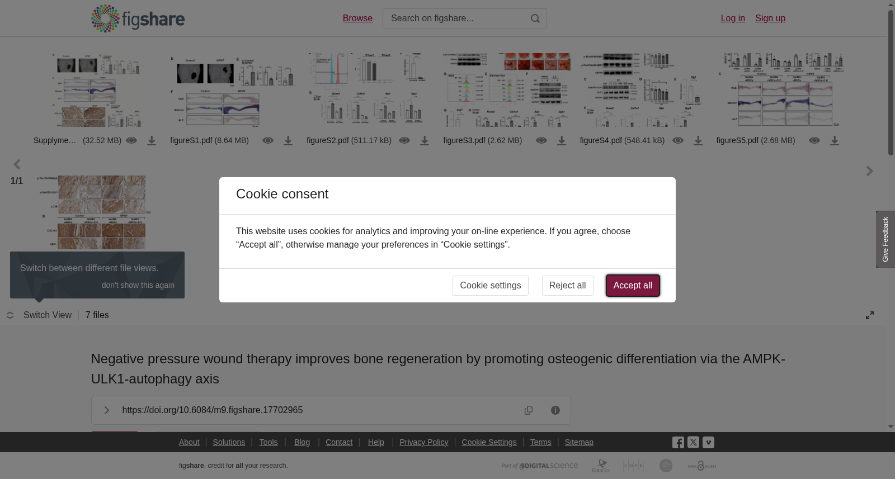Download figureS3.pdf
Screen dimensions: 895x479
click(x=562, y=141)
